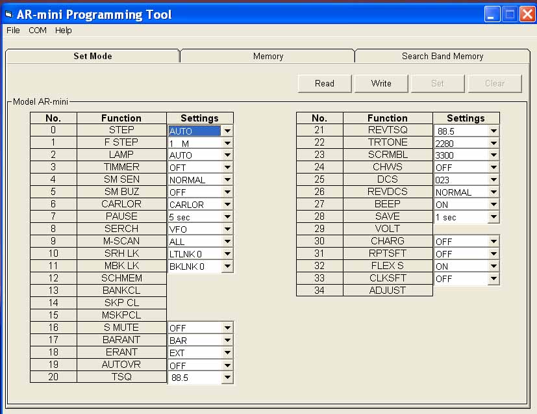Image resolution: width=537 pixels, height=414 pixels.
Task: Click the M-SCAN function cell
Action: point(121,241)
